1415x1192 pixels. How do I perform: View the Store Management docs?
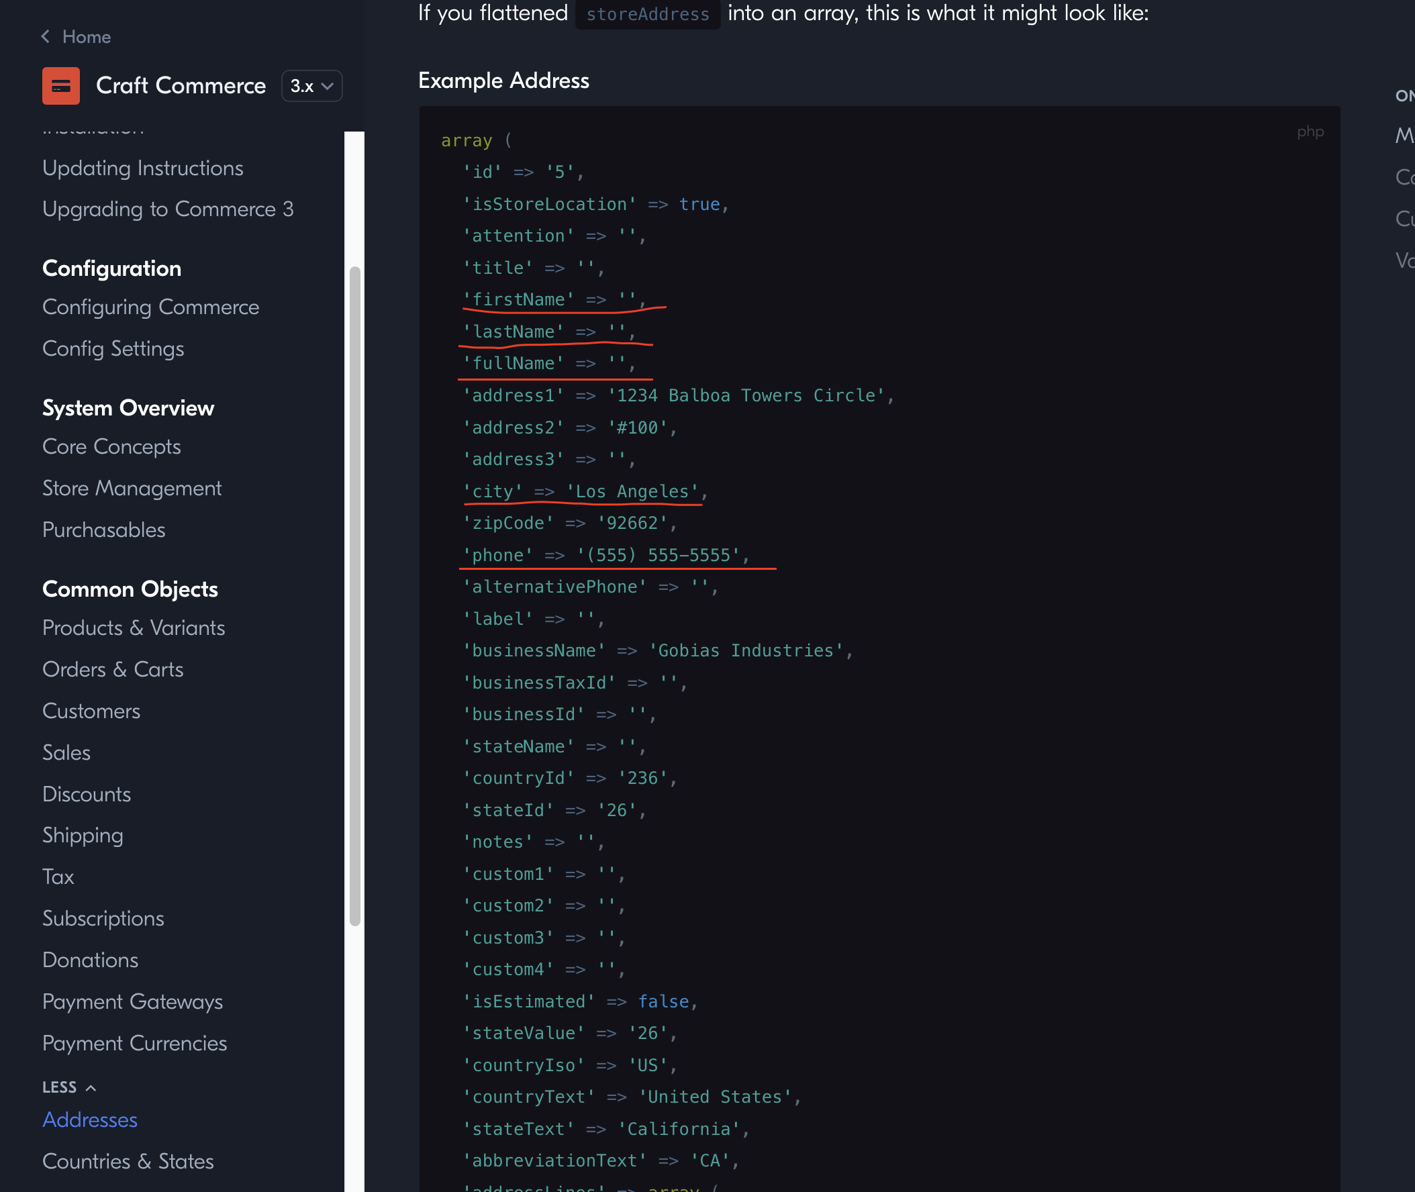(x=132, y=488)
